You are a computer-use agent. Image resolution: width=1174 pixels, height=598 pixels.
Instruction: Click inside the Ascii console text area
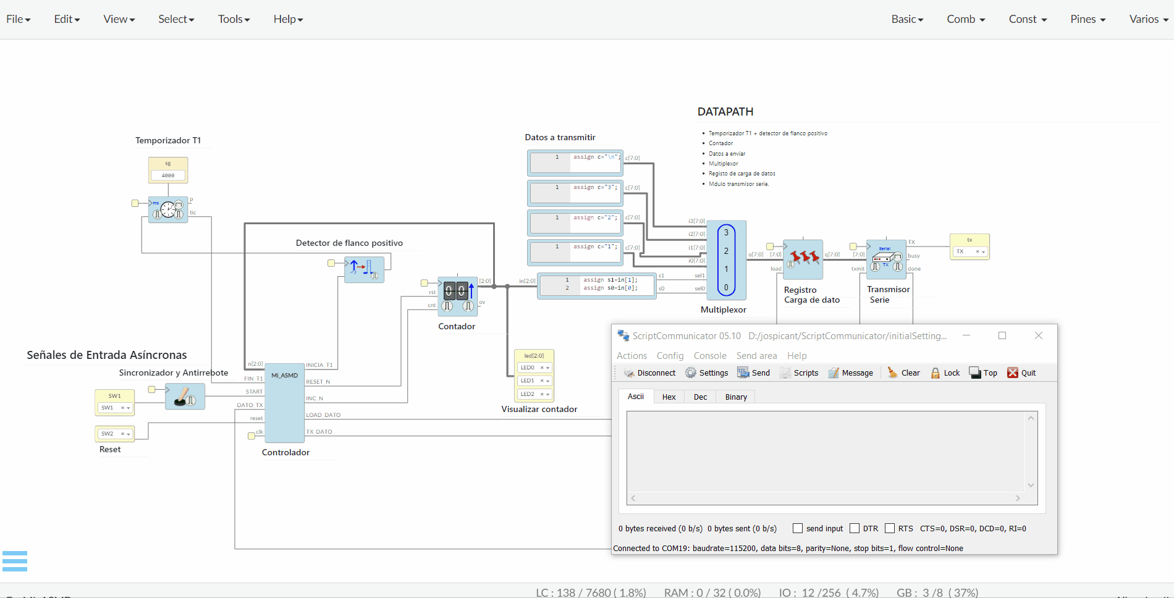[x=827, y=452]
